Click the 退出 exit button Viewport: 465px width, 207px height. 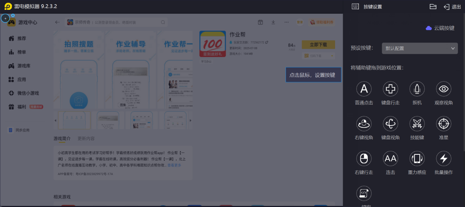[x=452, y=7]
